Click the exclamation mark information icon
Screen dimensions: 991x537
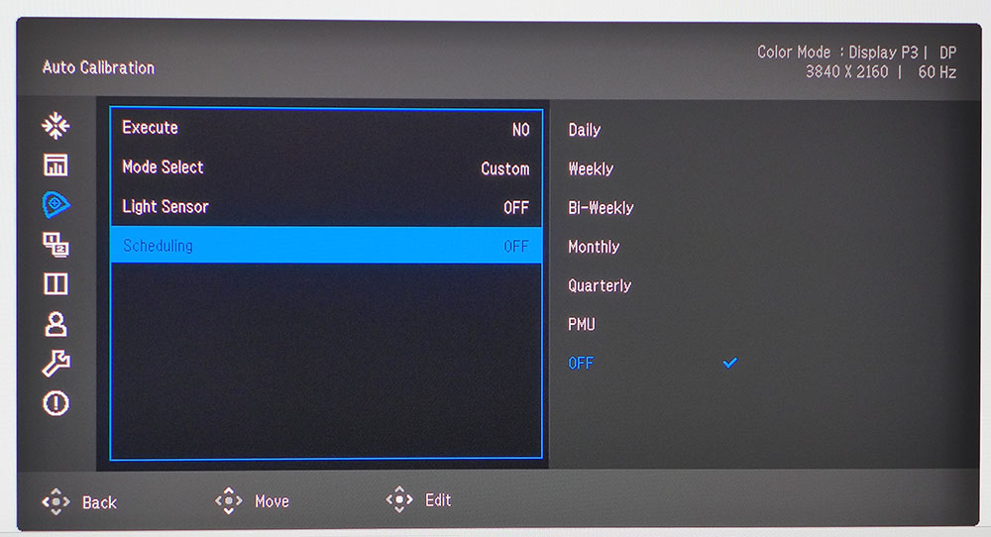[x=55, y=403]
